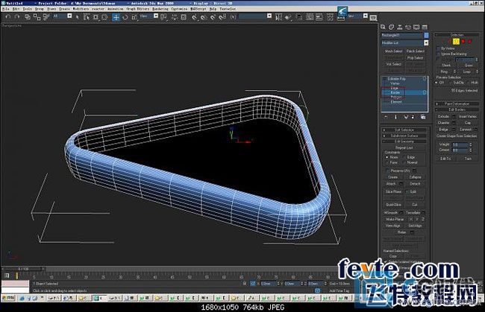Click the object name field
The height and width of the screenshot is (312, 485).
[401, 35]
